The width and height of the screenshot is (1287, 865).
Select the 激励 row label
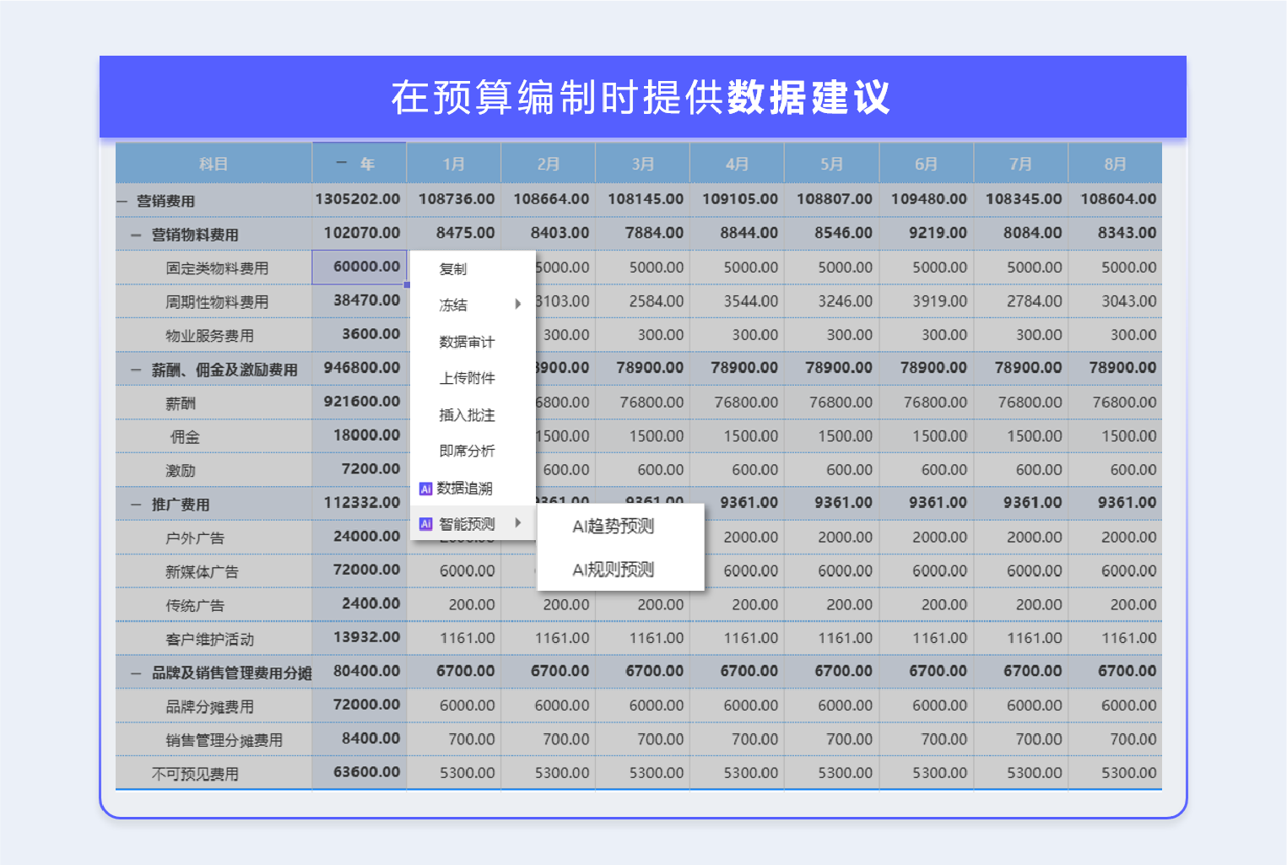pos(181,471)
